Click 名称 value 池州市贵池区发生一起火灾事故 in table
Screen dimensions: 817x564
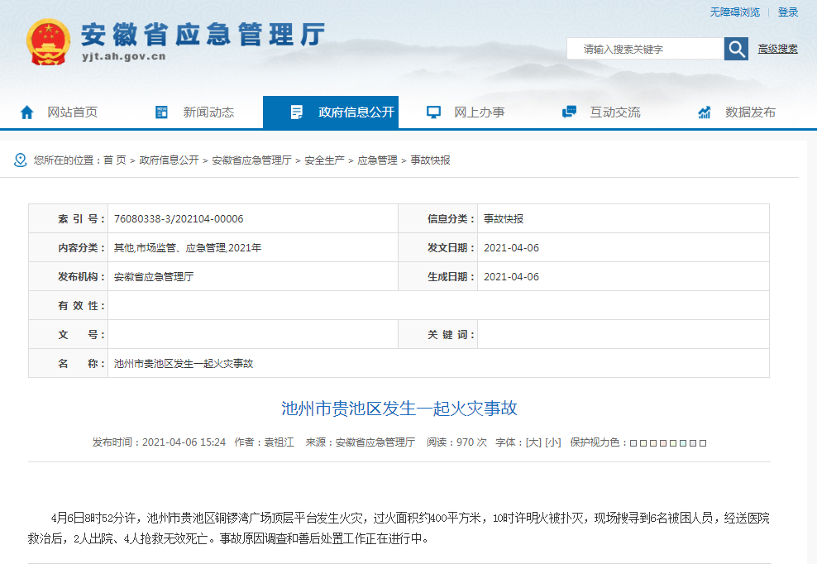[x=184, y=363]
